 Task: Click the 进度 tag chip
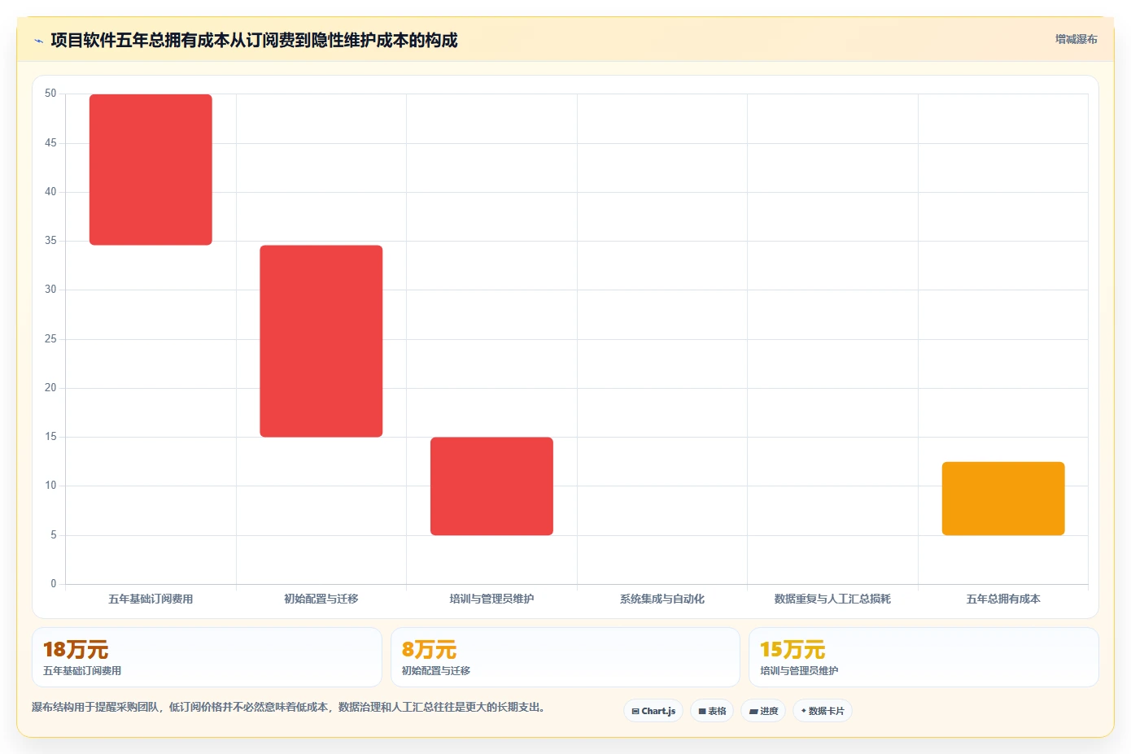click(763, 711)
